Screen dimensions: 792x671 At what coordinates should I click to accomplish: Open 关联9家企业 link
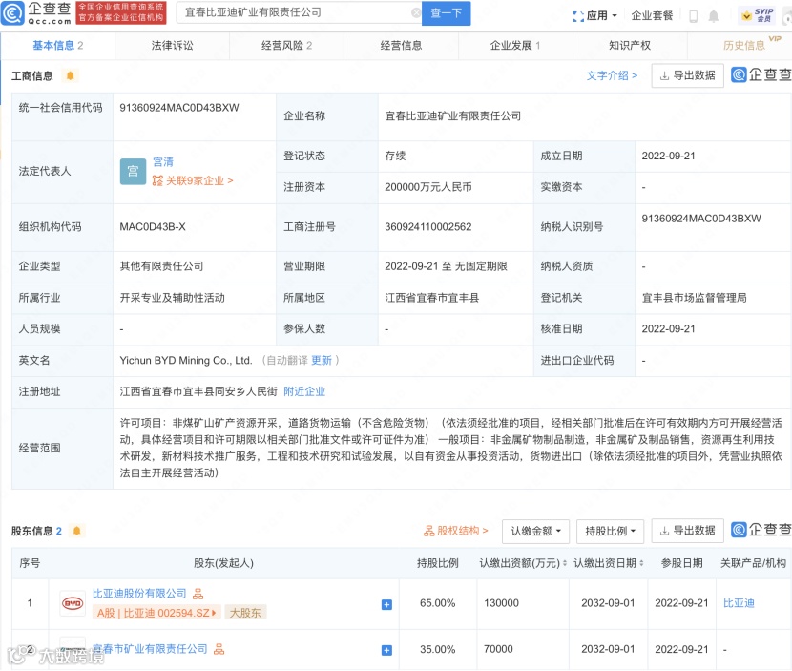[193, 181]
